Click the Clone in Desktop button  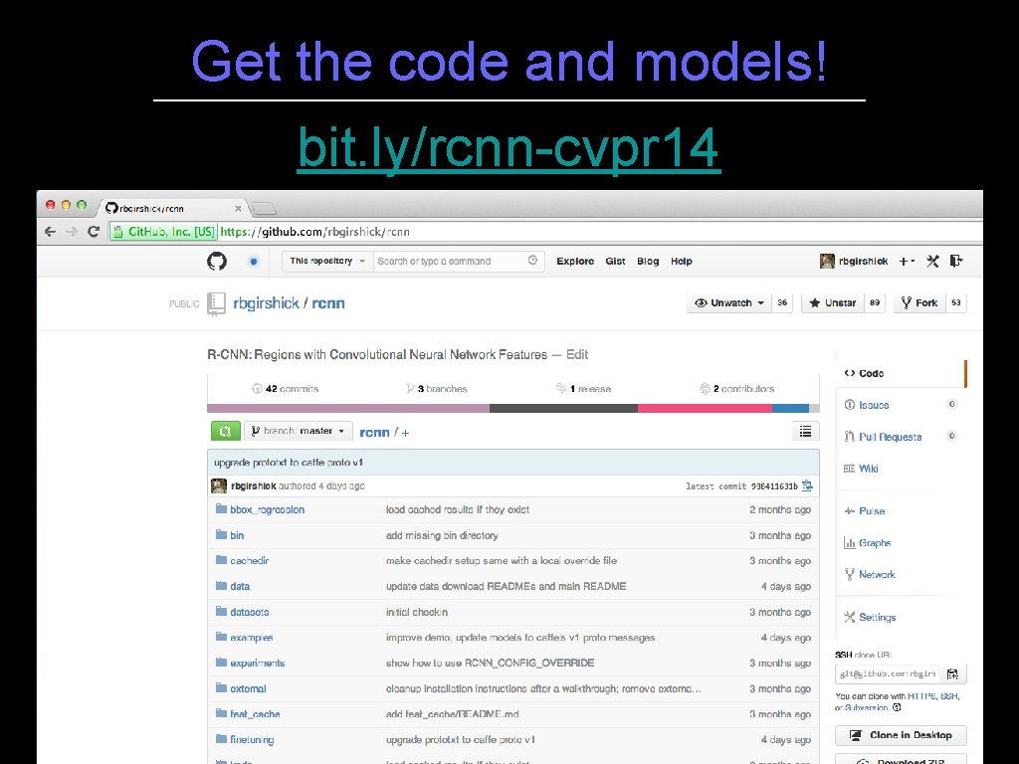(x=900, y=734)
